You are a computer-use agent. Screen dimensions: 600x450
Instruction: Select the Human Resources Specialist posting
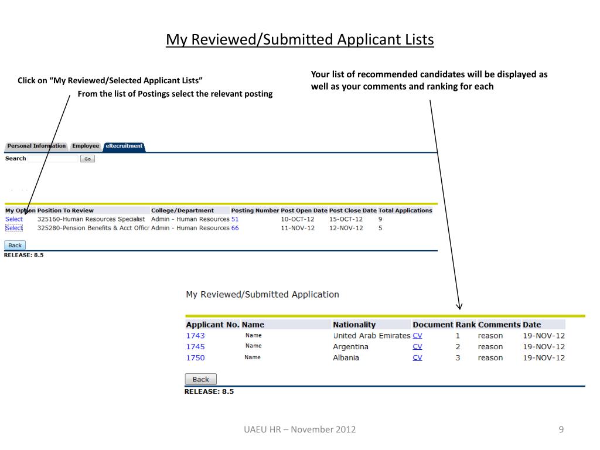point(14,219)
